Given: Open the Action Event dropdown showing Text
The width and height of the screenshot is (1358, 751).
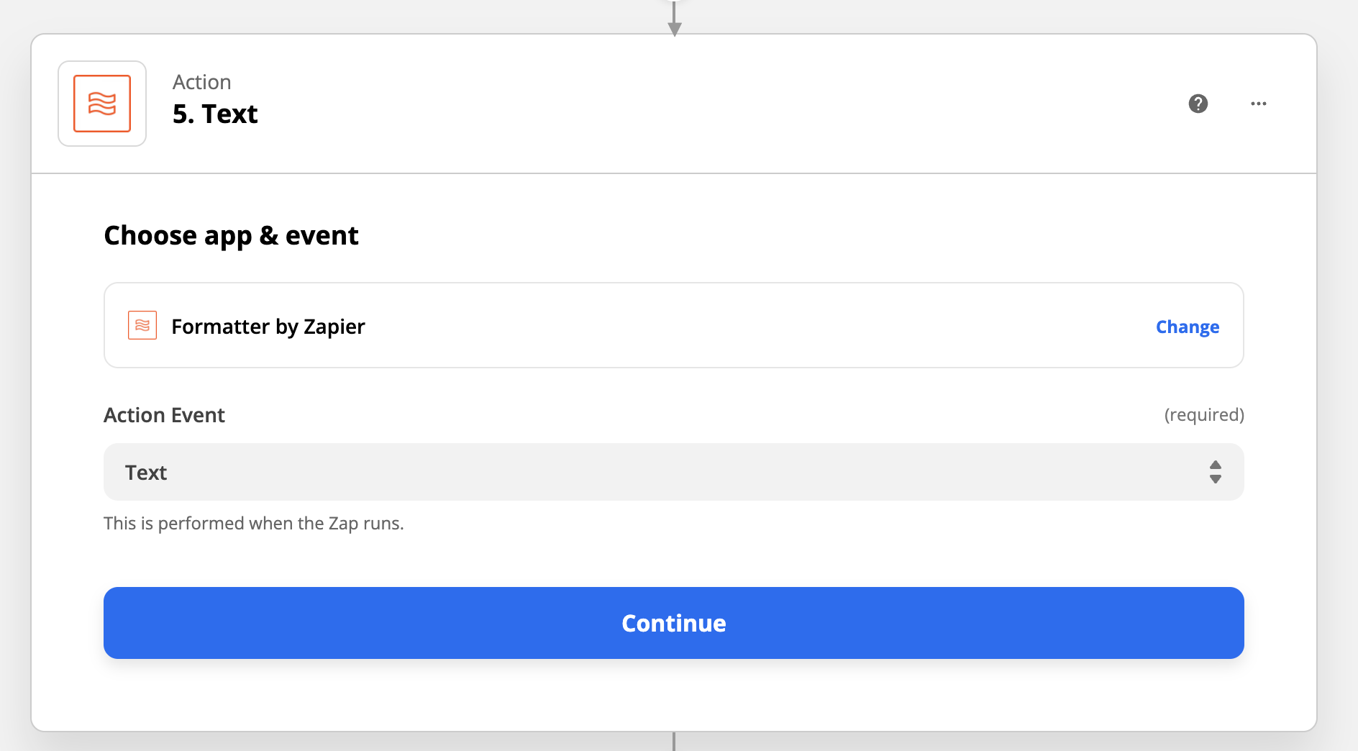Looking at the screenshot, I should (x=674, y=472).
